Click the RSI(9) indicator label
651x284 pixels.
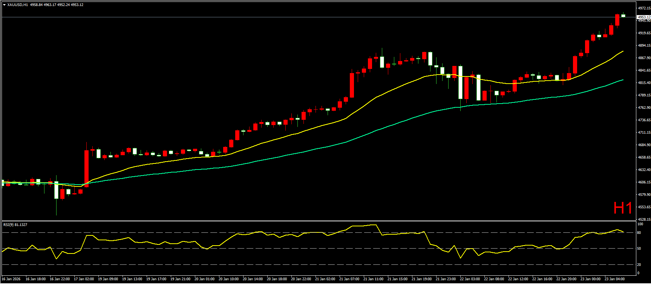click(15, 225)
